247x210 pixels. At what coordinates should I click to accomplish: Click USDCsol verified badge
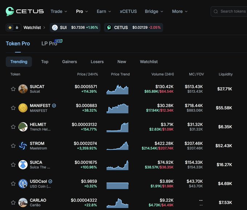pyautogui.click(x=50, y=181)
